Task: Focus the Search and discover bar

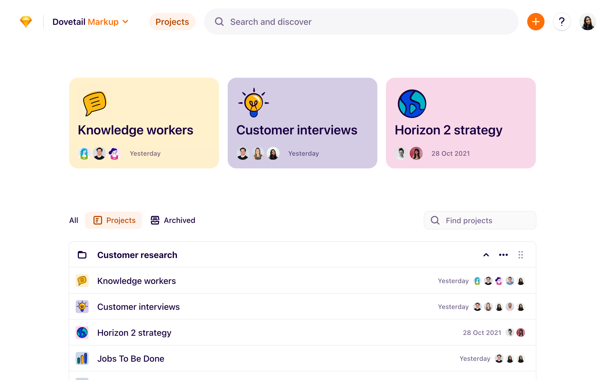Action: click(361, 22)
